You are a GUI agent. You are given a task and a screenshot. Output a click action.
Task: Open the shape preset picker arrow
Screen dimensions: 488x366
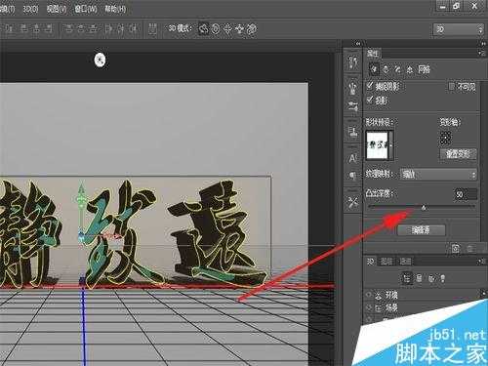390,145
